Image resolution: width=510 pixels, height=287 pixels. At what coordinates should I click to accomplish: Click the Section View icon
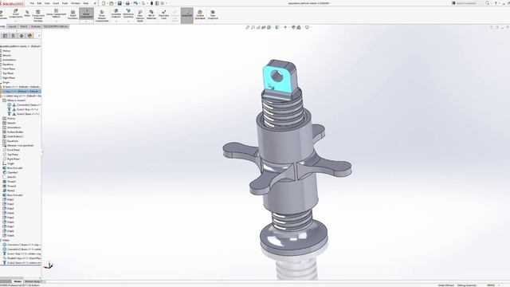[264, 28]
